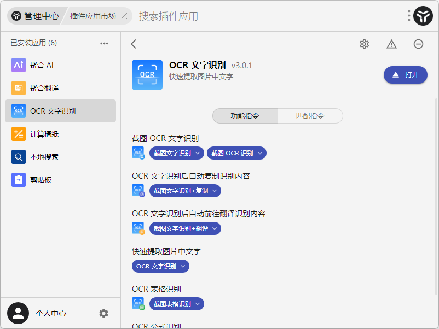The height and width of the screenshot is (329, 439).
Task: Open OCR plugin settings gear
Action: (364, 44)
